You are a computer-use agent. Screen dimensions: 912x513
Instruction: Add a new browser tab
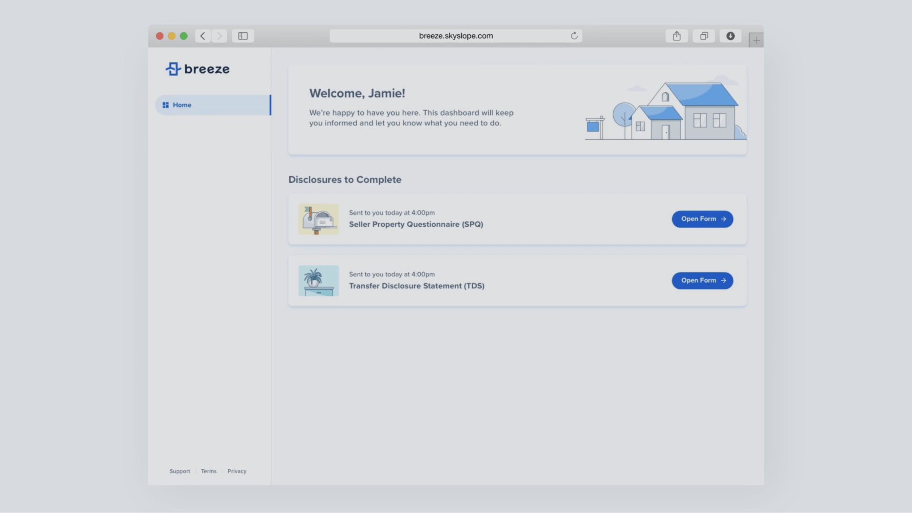[x=756, y=40]
